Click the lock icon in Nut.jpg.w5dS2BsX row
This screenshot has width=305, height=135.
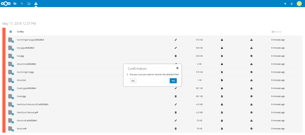(x=222, y=48)
